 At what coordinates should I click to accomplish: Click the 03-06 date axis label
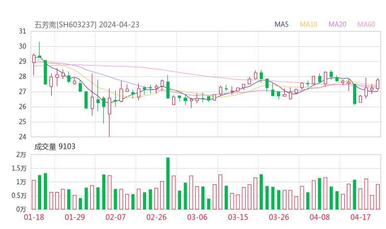tap(197, 217)
